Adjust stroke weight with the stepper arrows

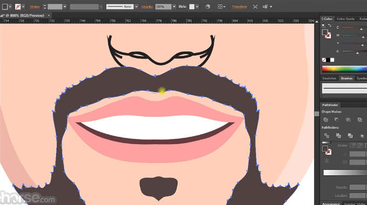pos(45,7)
